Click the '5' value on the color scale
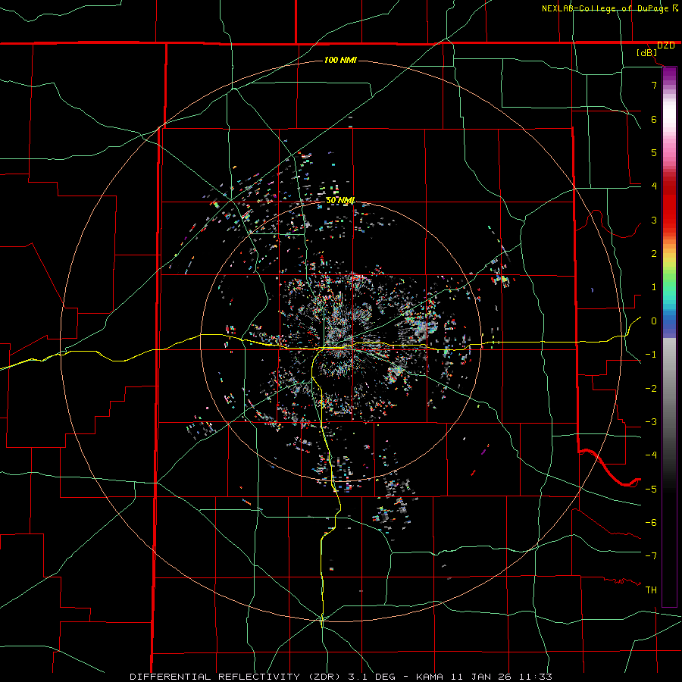This screenshot has height=682, width=682. 654,152
